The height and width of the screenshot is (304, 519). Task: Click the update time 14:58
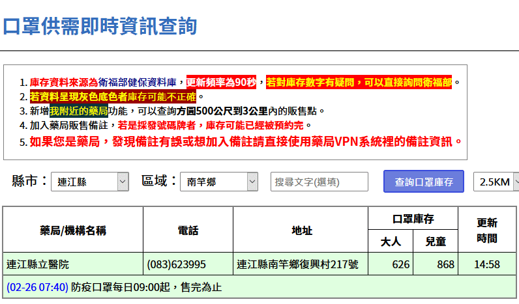(x=487, y=264)
